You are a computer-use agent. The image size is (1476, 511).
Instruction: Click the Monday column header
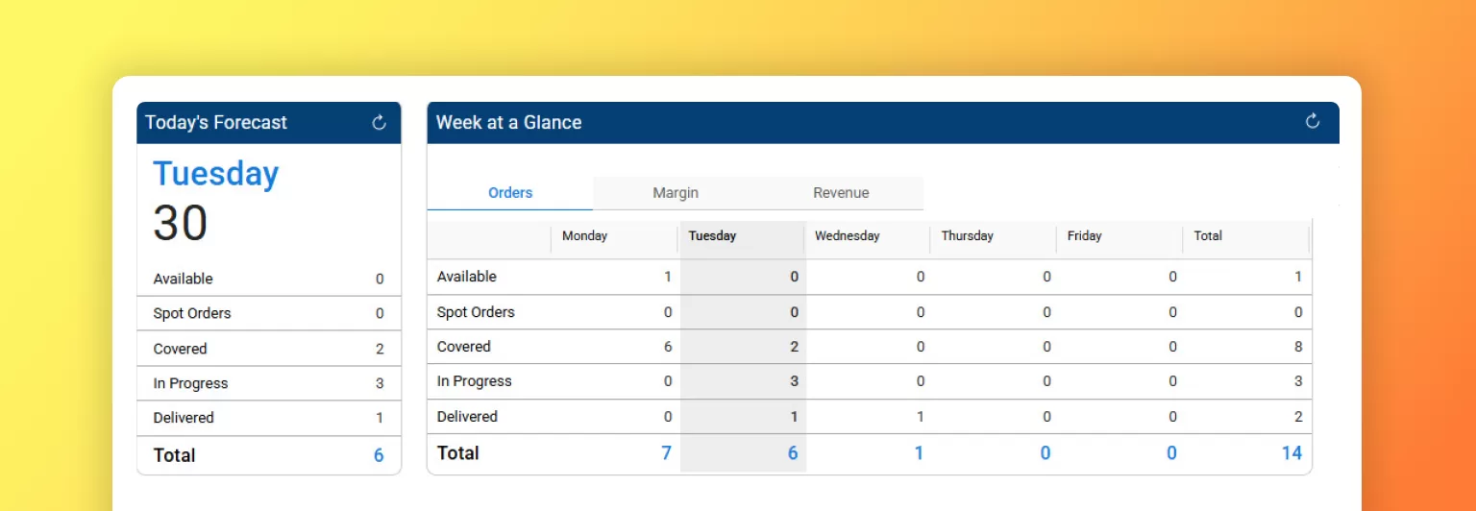point(584,236)
